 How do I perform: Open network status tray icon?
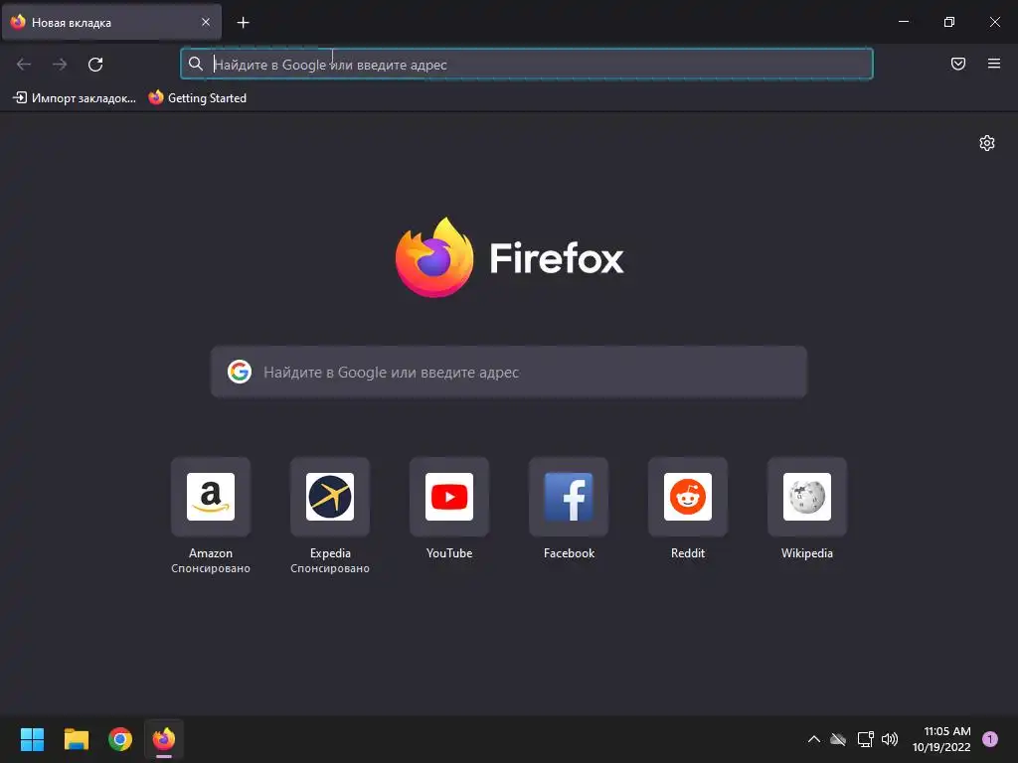click(x=865, y=739)
